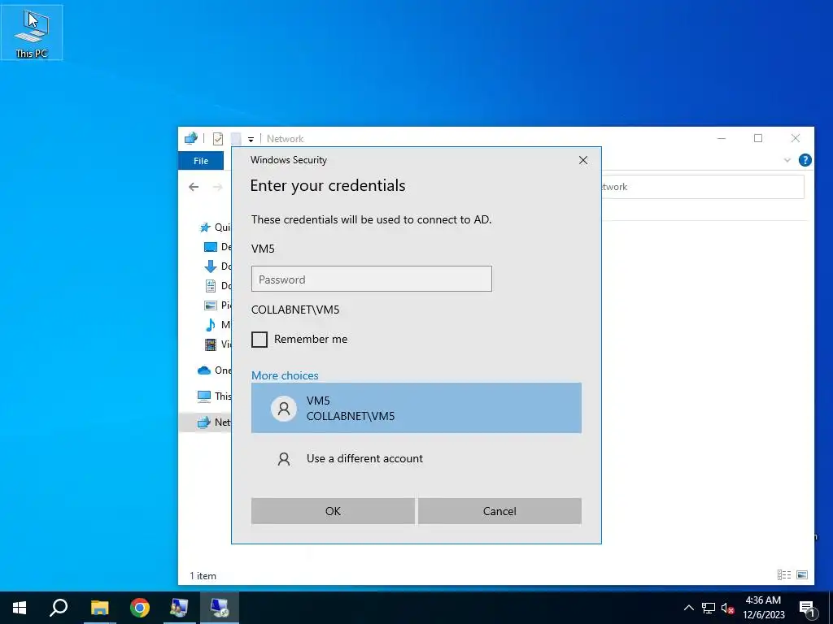Open the Windows Start menu
The height and width of the screenshot is (624, 833).
(x=20, y=608)
